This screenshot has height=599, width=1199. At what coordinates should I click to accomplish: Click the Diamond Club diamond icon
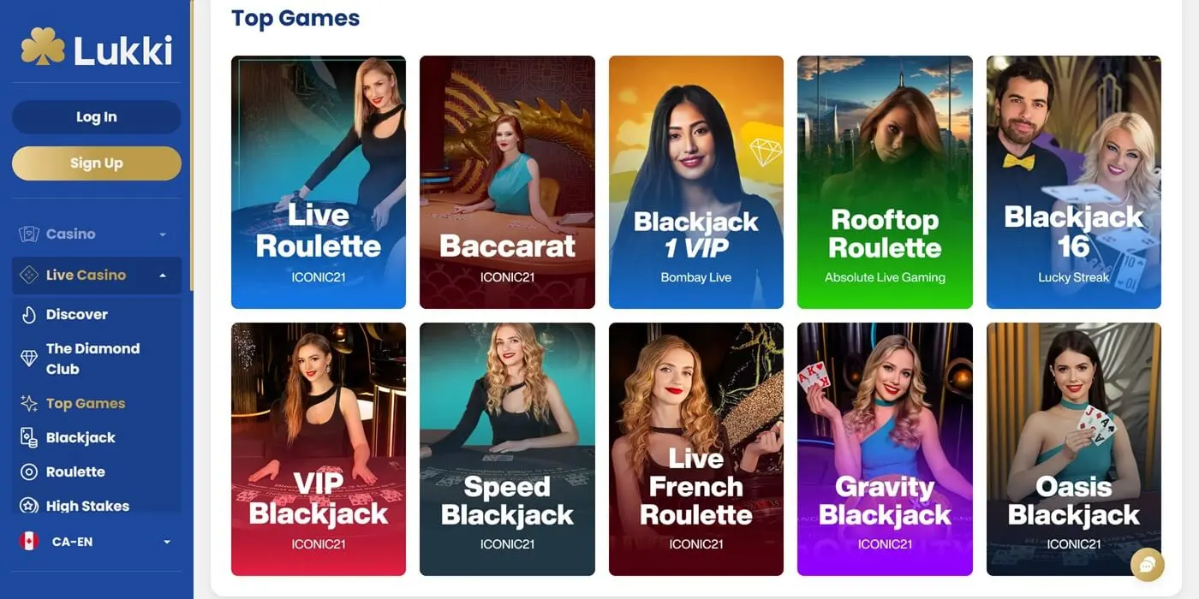pyautogui.click(x=29, y=359)
